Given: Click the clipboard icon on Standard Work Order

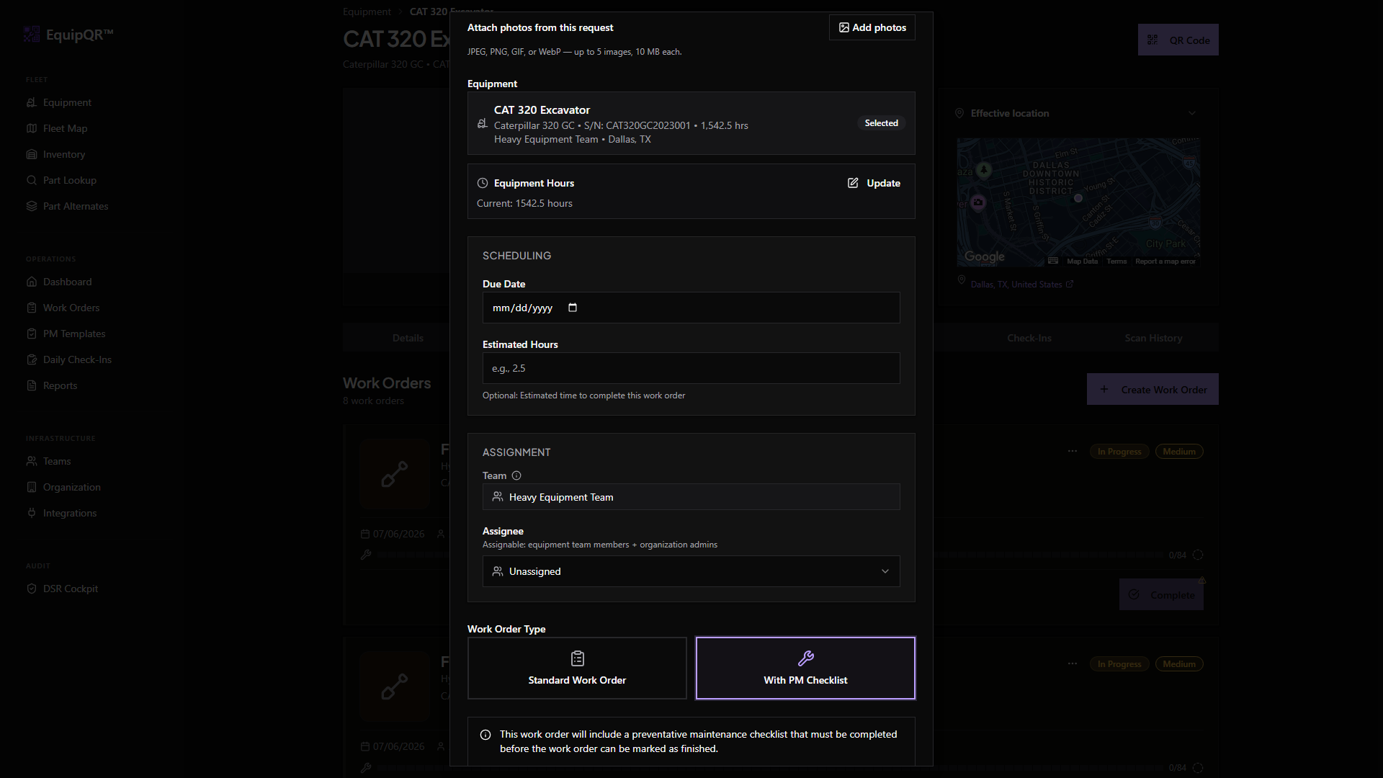Looking at the screenshot, I should point(577,658).
